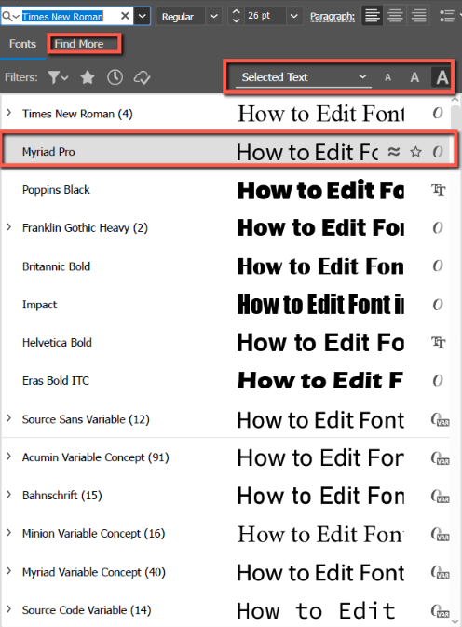Screen dimensions: 462x627
Task: Show activated Adobe Fonts cloud filter
Action: pos(142,77)
